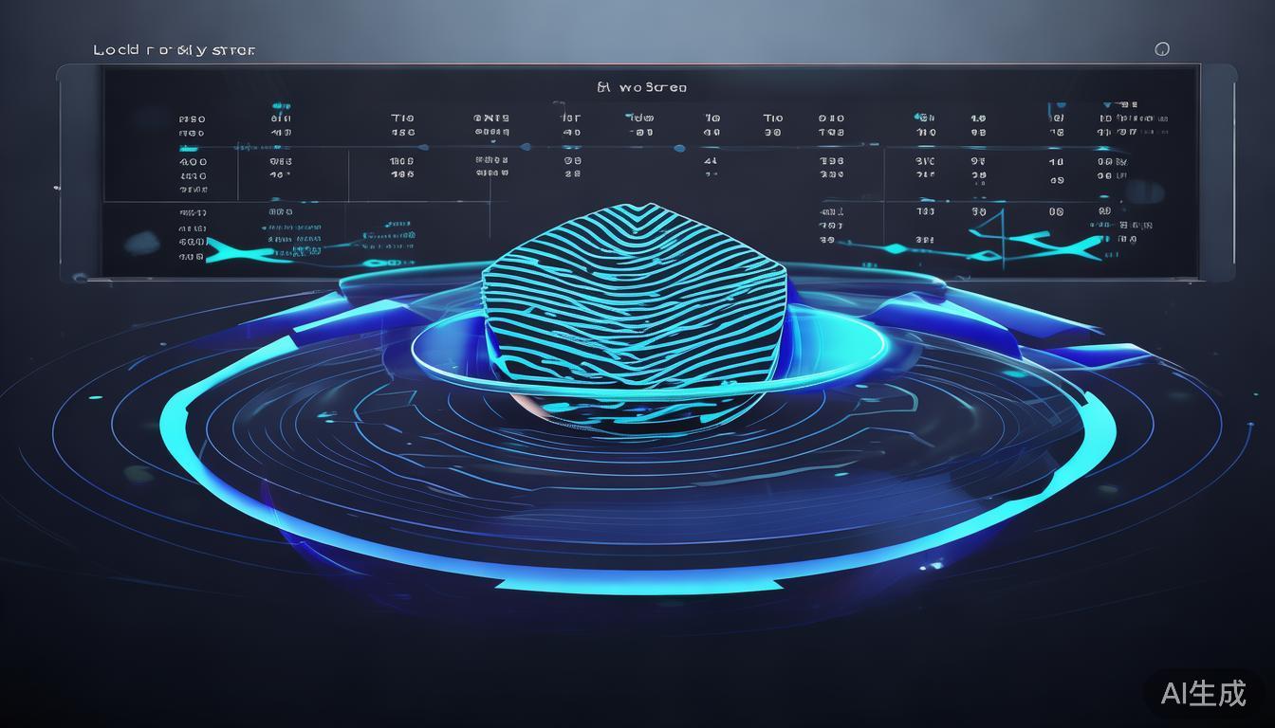Click the small circle icon at top right
Viewport: 1275px width, 728px height.
point(1162,49)
